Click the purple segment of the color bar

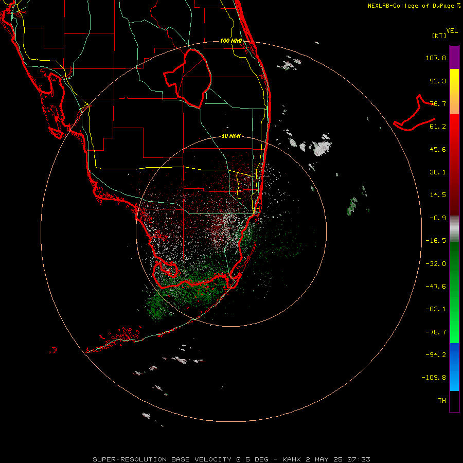click(x=454, y=57)
